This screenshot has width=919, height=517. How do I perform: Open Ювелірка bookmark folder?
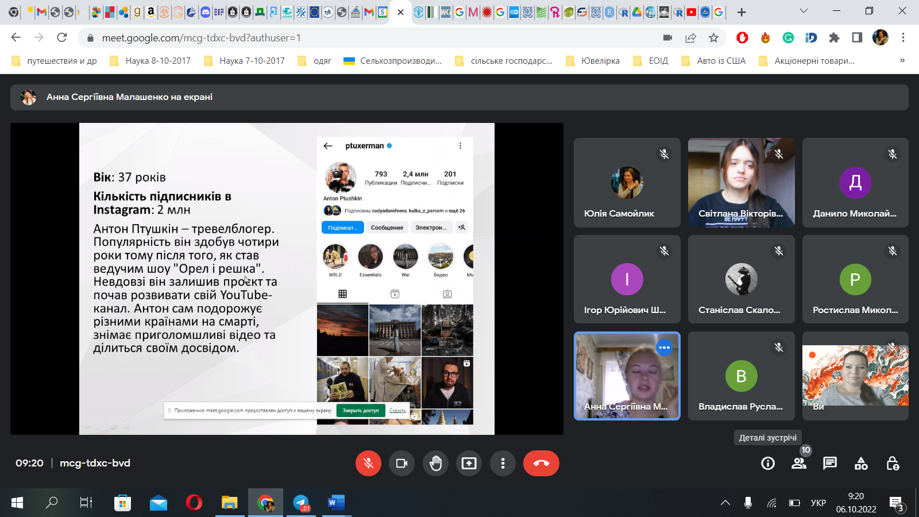(x=593, y=61)
